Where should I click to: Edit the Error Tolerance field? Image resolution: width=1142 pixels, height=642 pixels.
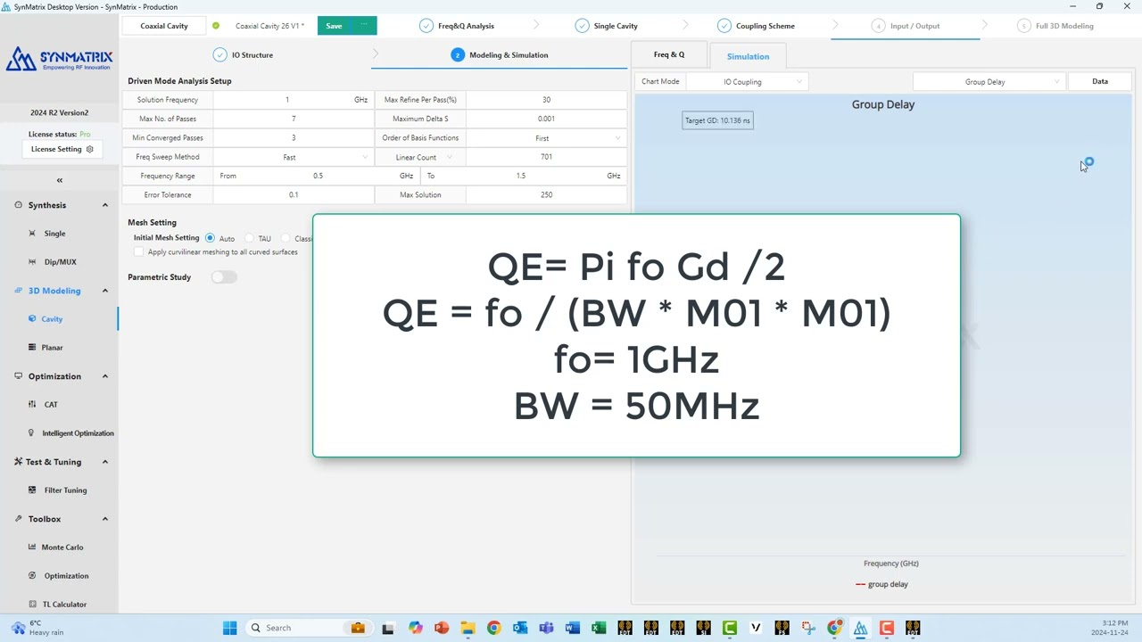point(294,194)
